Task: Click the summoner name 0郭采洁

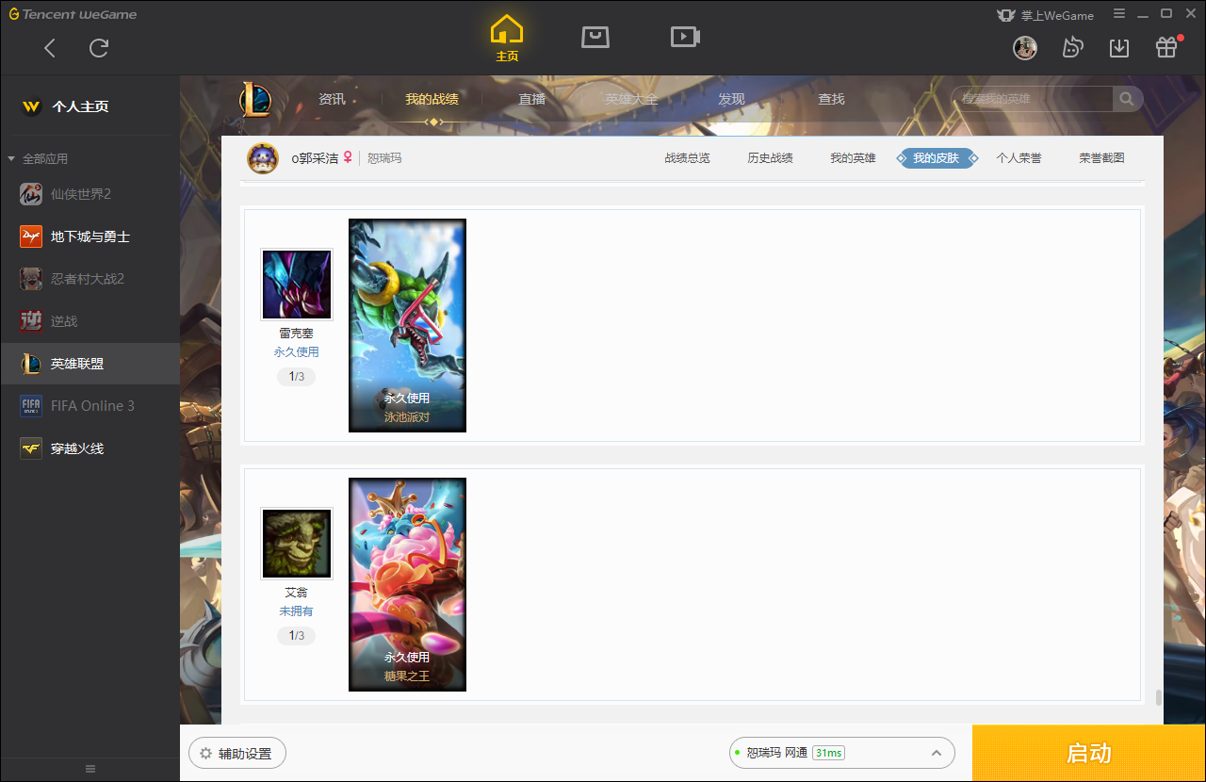Action: click(314, 158)
